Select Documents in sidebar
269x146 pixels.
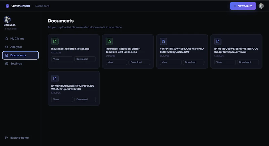(x=21, y=55)
